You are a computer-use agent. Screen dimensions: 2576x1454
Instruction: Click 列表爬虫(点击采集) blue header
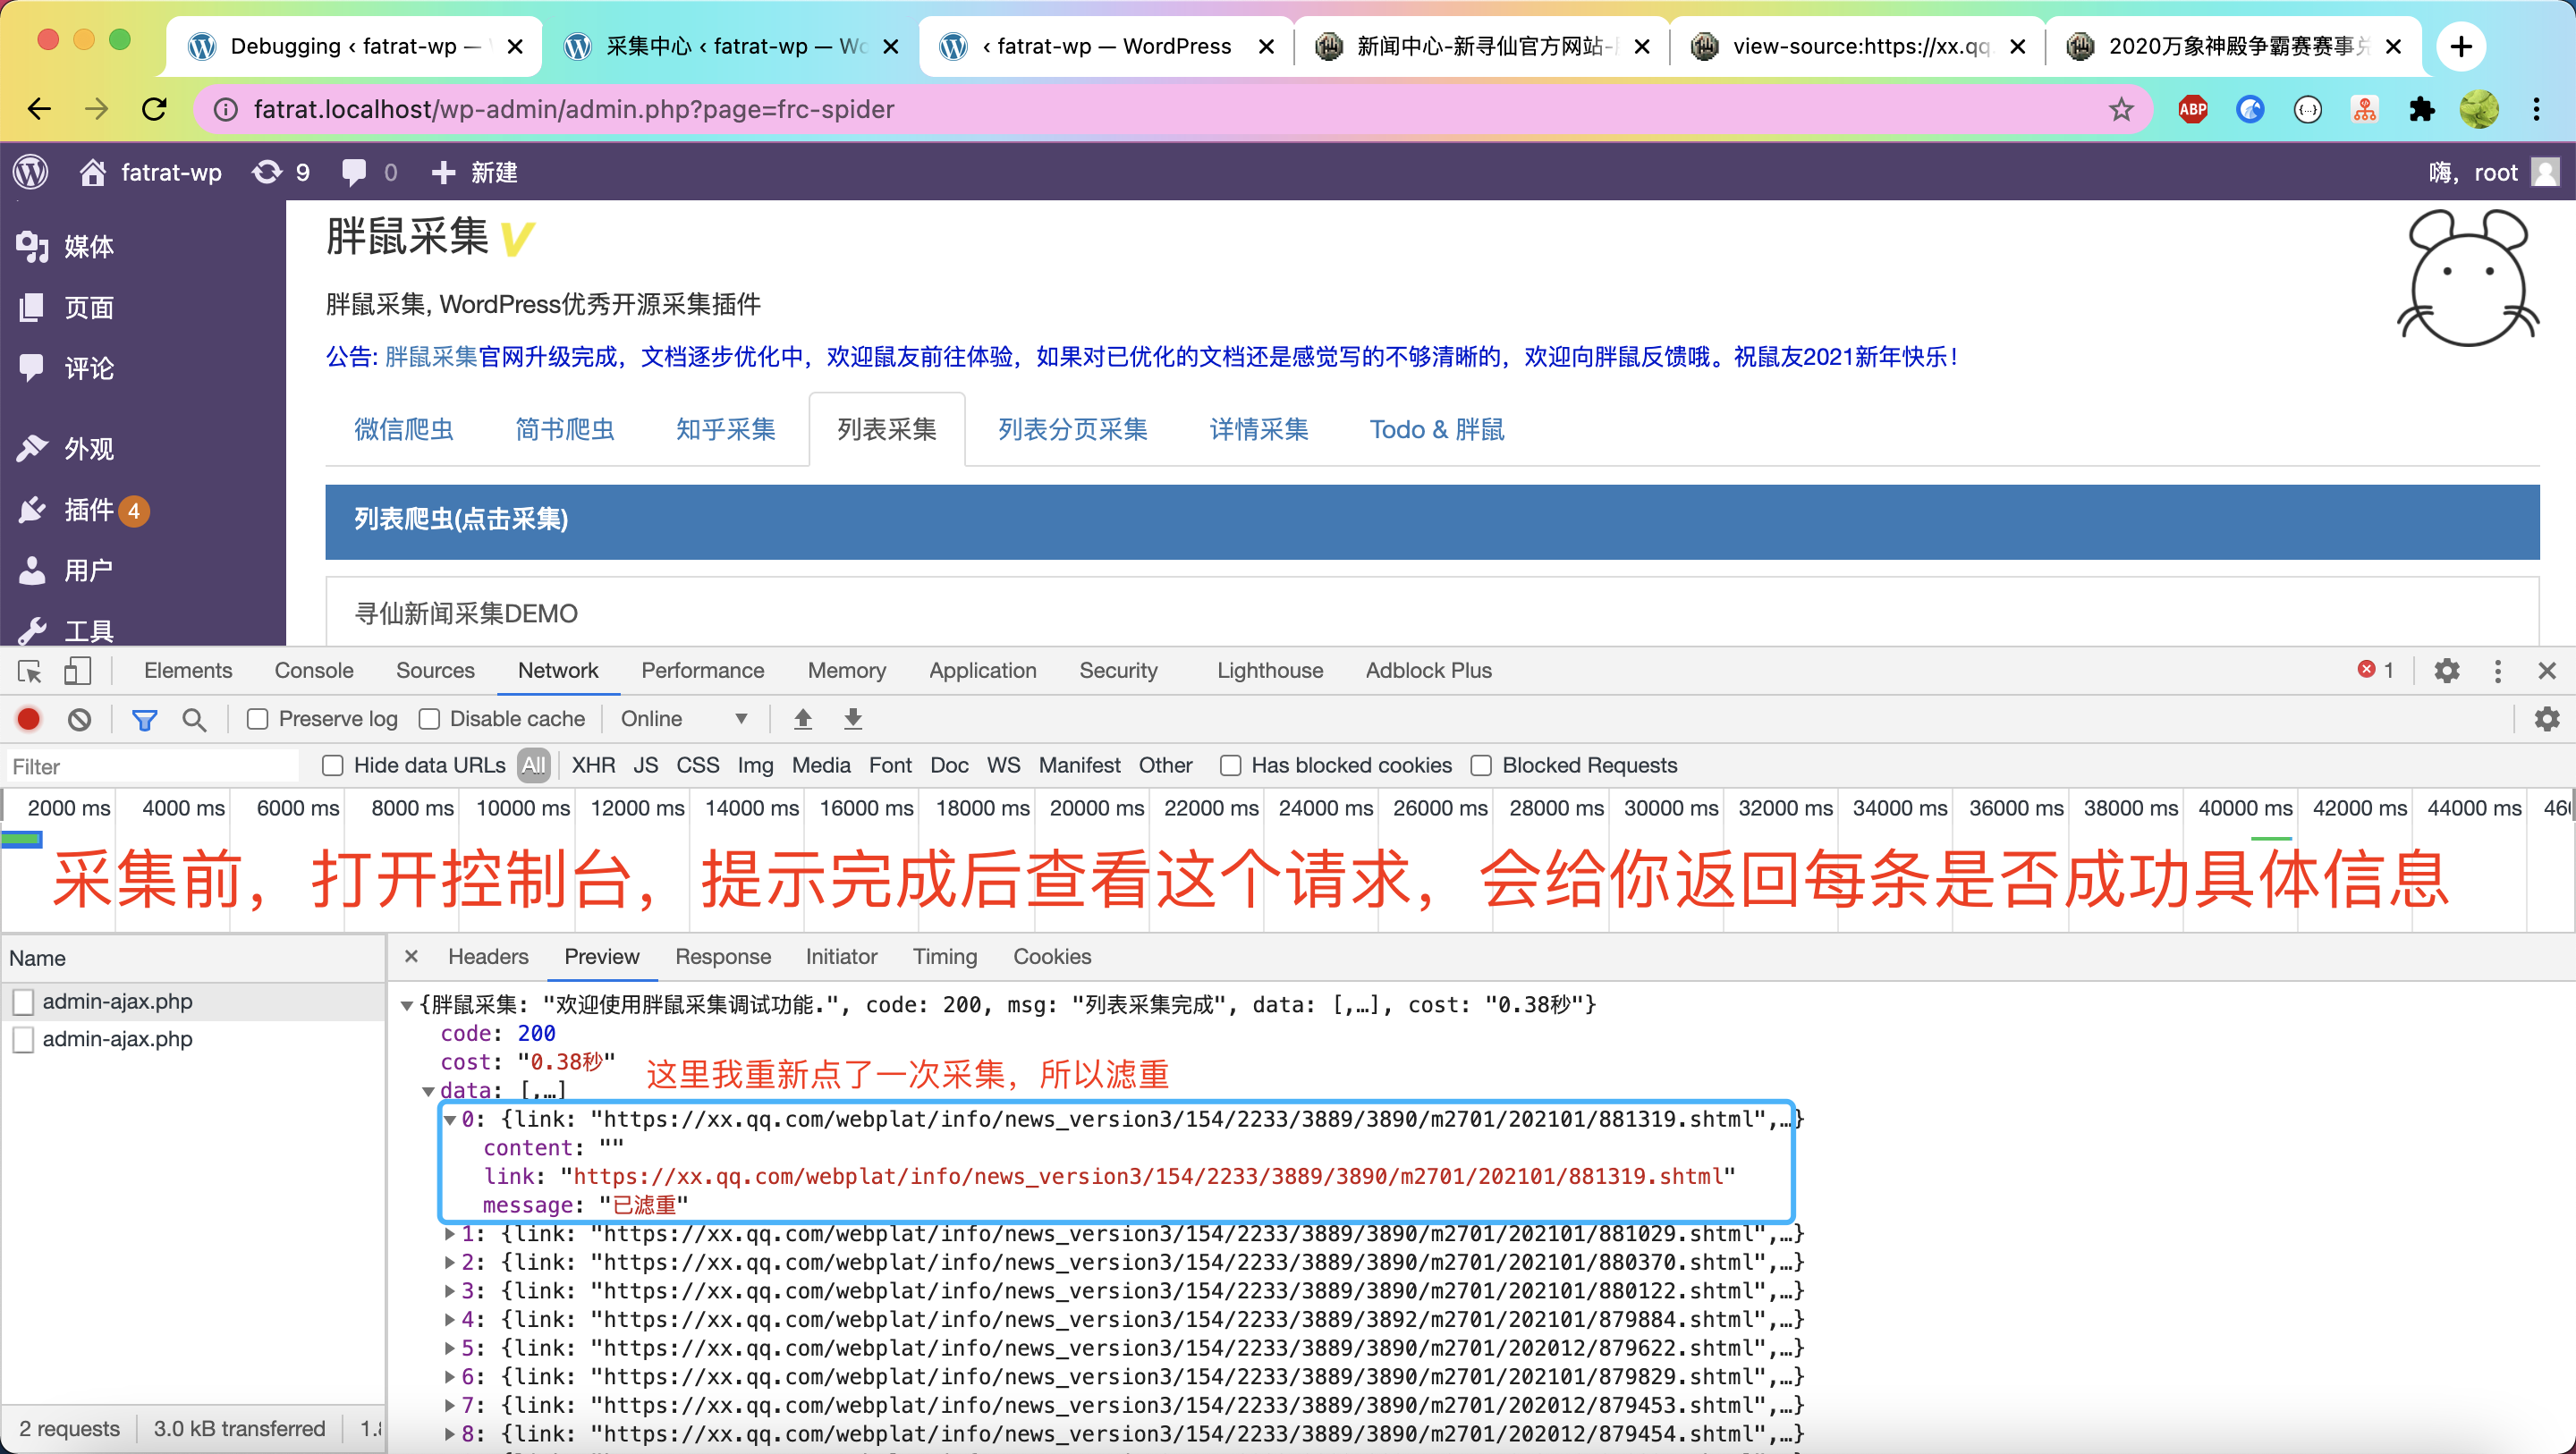point(1432,520)
